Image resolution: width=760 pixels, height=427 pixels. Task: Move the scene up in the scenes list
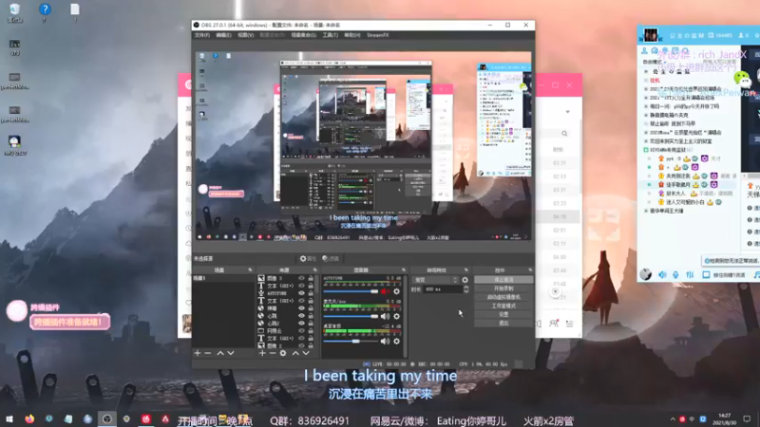coord(220,353)
